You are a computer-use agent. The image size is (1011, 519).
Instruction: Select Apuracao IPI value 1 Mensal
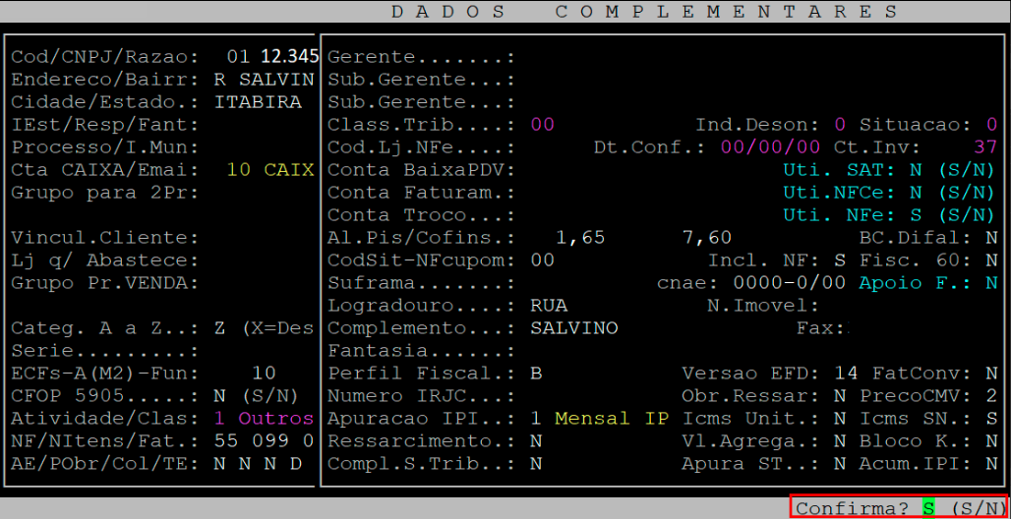(x=599, y=419)
